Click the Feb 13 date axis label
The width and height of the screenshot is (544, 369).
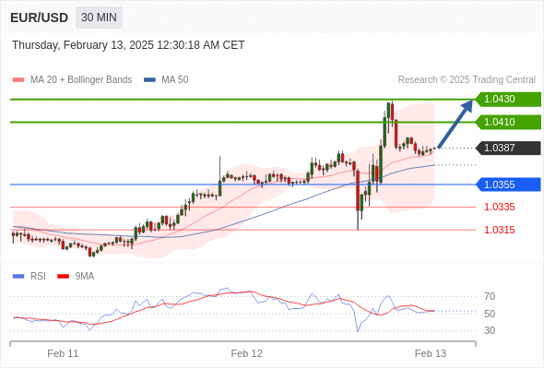click(x=431, y=353)
